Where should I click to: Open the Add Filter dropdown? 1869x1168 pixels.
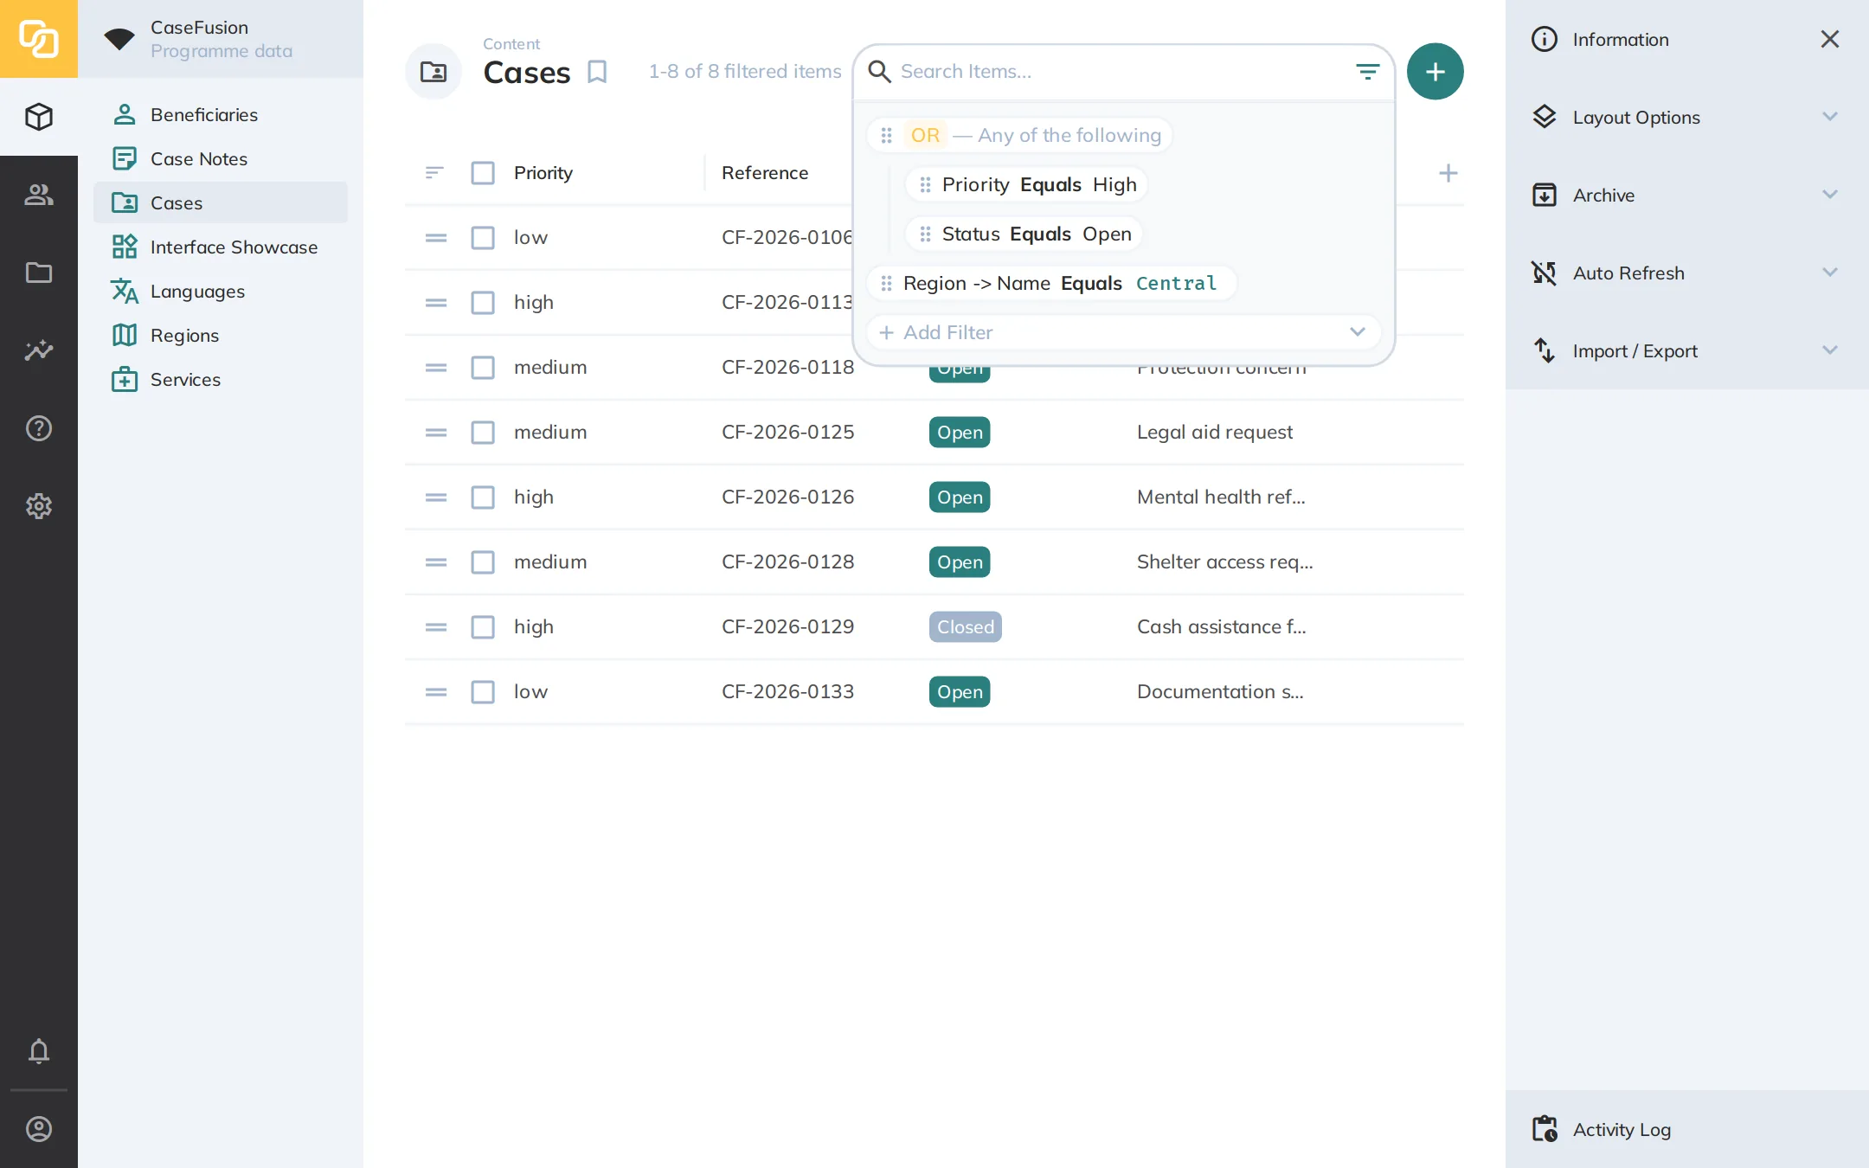[x=1123, y=332]
